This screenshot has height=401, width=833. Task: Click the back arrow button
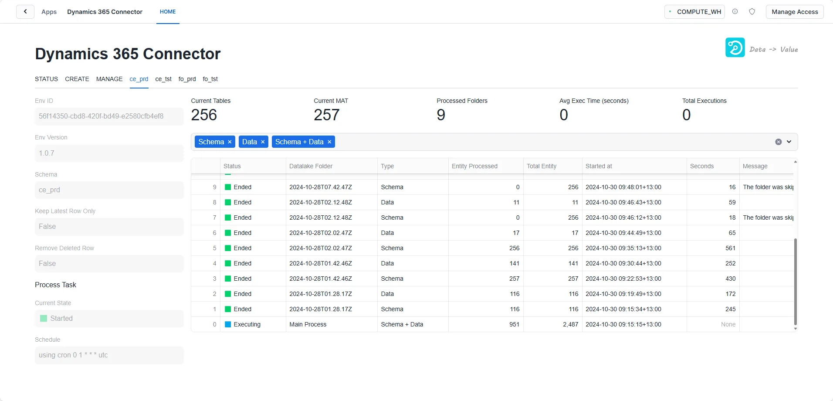25,12
